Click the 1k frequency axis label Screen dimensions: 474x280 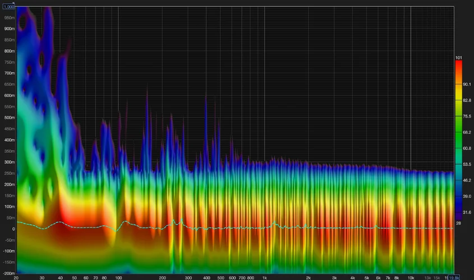(x=264, y=277)
